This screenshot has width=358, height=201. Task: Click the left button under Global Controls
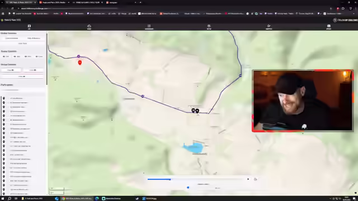click(11, 39)
